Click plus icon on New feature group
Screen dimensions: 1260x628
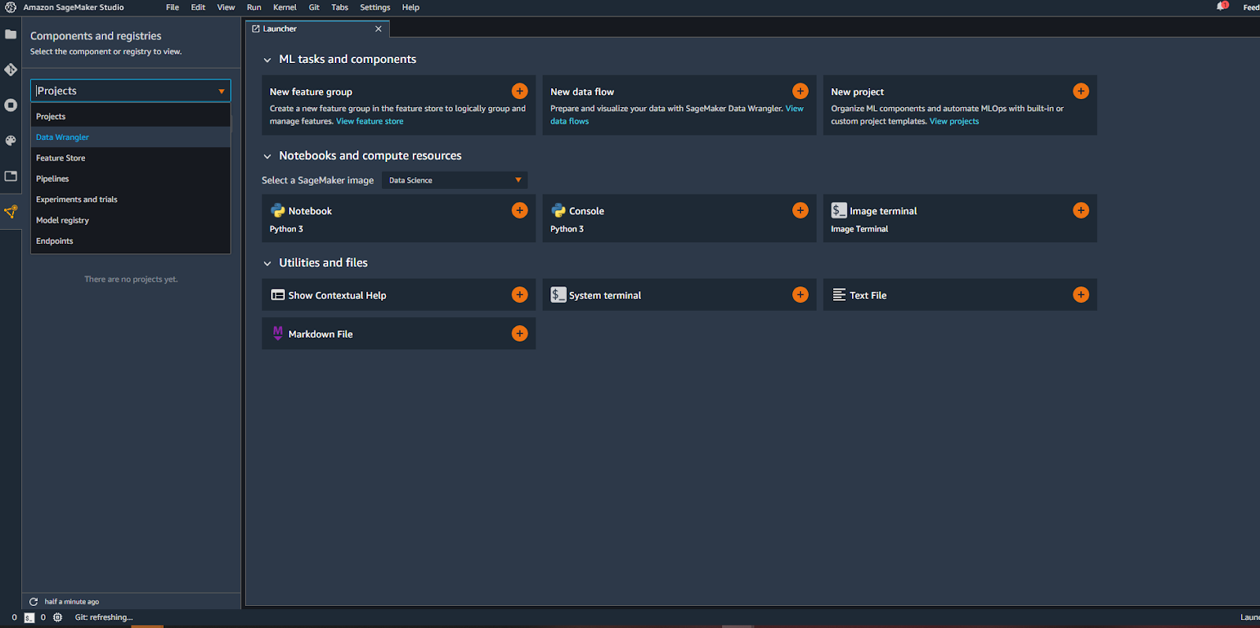[x=520, y=91]
